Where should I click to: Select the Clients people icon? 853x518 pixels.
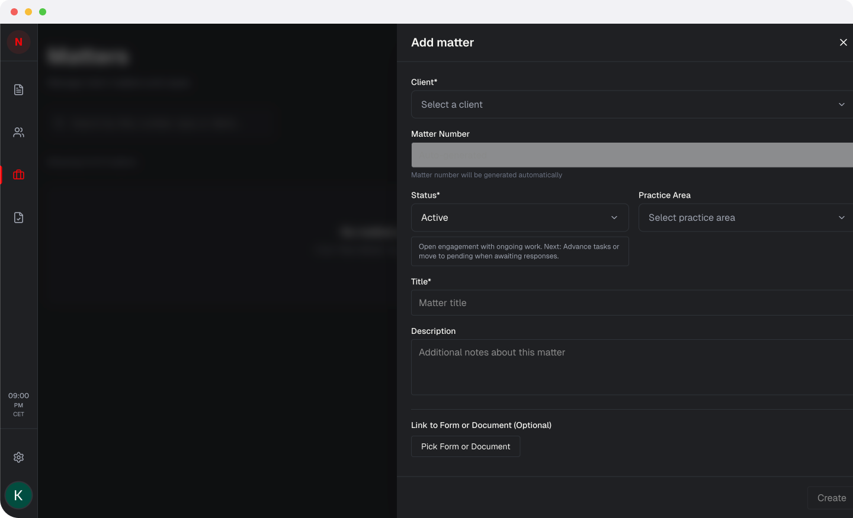click(18, 132)
